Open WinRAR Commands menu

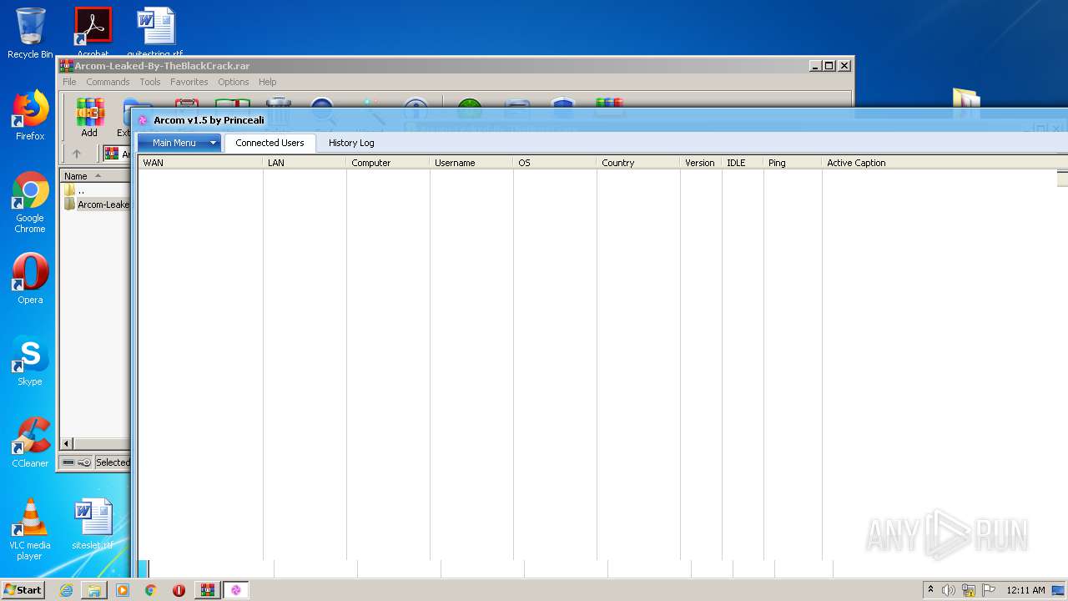point(108,82)
